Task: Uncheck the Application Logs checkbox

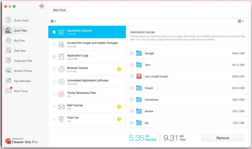Action: (54, 57)
